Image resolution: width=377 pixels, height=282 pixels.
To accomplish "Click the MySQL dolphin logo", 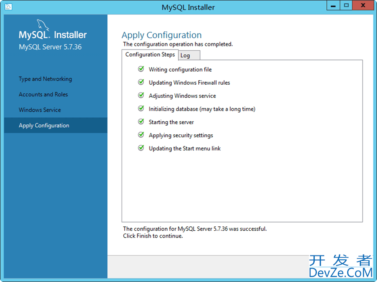I will coord(43,25).
